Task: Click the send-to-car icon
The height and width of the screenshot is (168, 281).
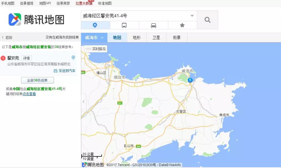Action: click(56, 71)
